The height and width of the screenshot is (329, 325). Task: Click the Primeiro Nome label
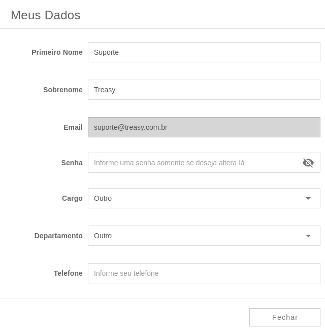click(57, 52)
